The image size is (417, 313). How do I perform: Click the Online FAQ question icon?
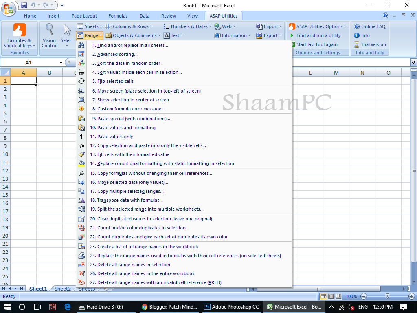tap(357, 26)
